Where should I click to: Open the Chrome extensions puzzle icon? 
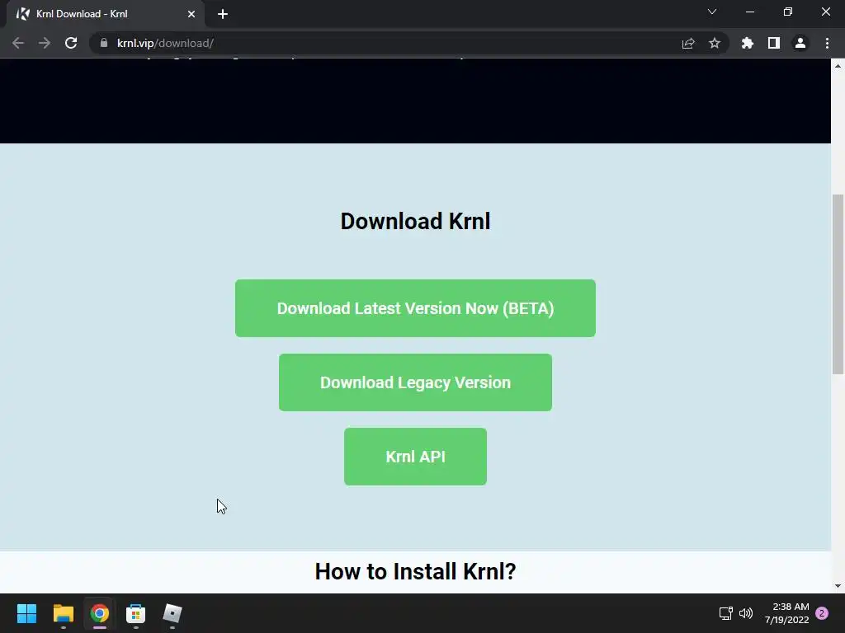point(748,43)
